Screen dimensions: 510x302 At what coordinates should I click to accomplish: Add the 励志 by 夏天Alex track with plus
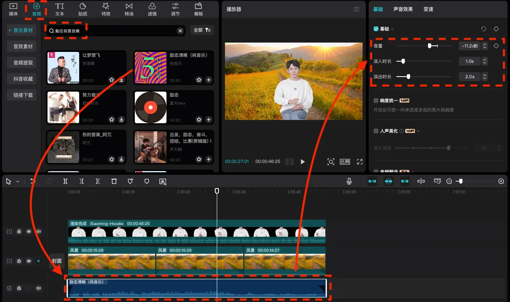209,120
